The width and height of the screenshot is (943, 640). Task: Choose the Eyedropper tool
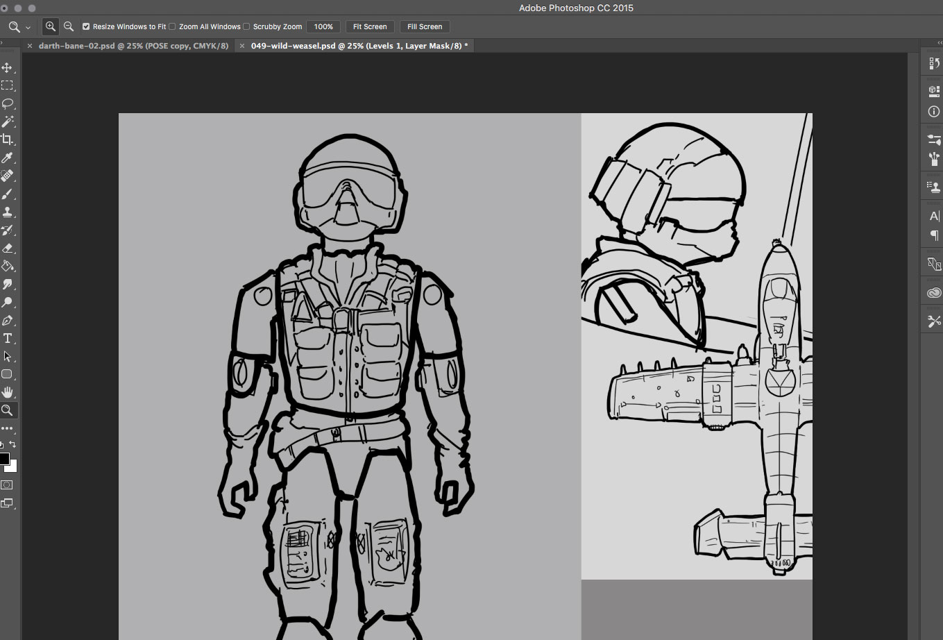tap(8, 158)
